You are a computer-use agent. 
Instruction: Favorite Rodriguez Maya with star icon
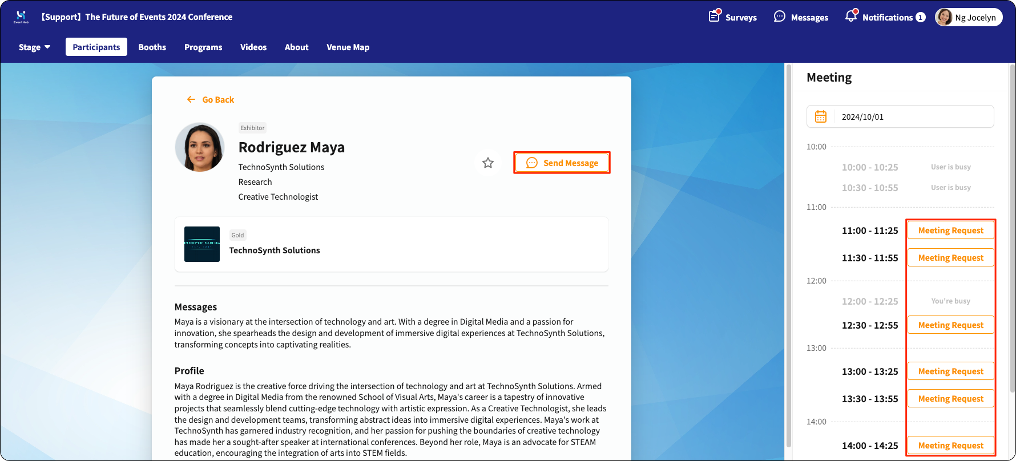click(488, 163)
